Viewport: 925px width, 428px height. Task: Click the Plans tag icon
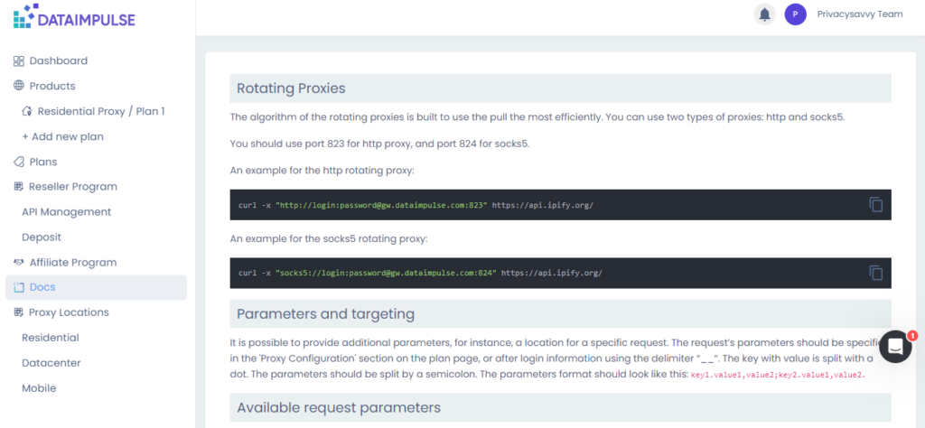tap(19, 162)
